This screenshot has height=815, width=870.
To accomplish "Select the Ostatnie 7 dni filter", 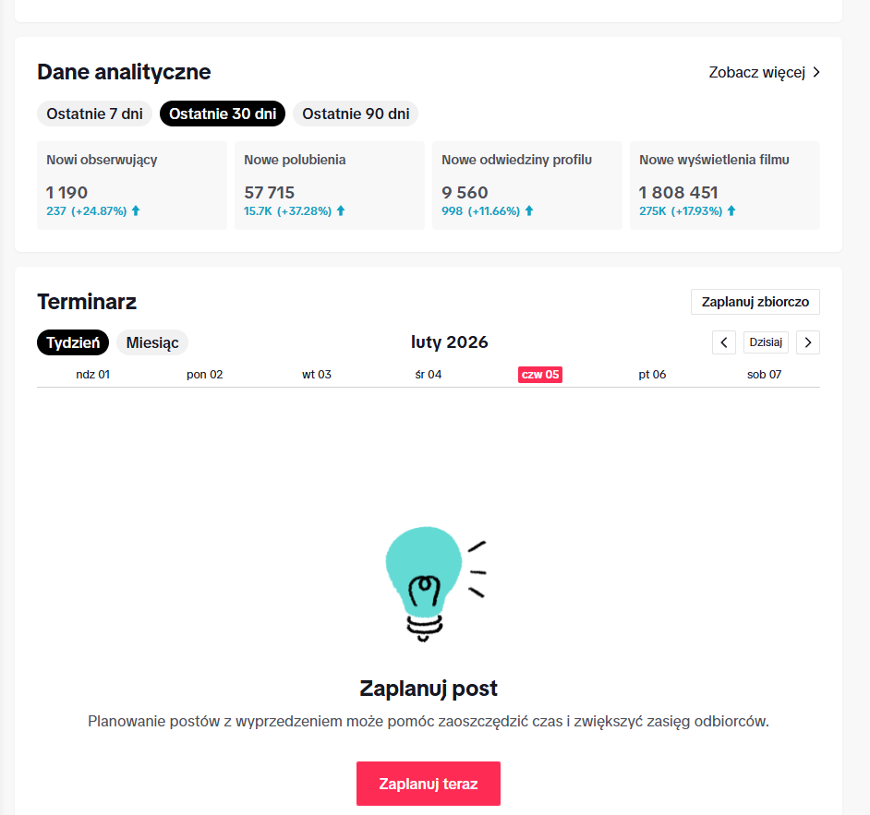I will tap(94, 114).
